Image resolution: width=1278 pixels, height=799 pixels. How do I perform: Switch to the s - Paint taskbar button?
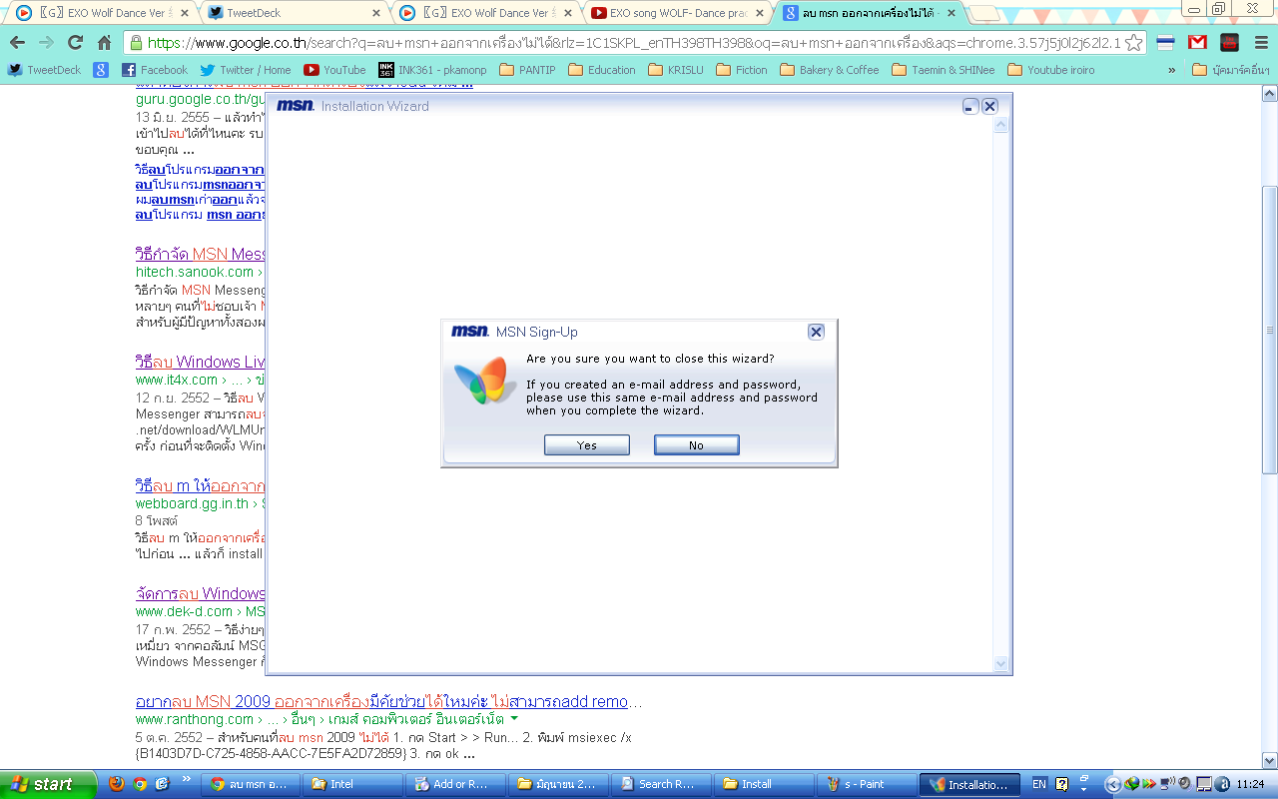pyautogui.click(x=867, y=784)
